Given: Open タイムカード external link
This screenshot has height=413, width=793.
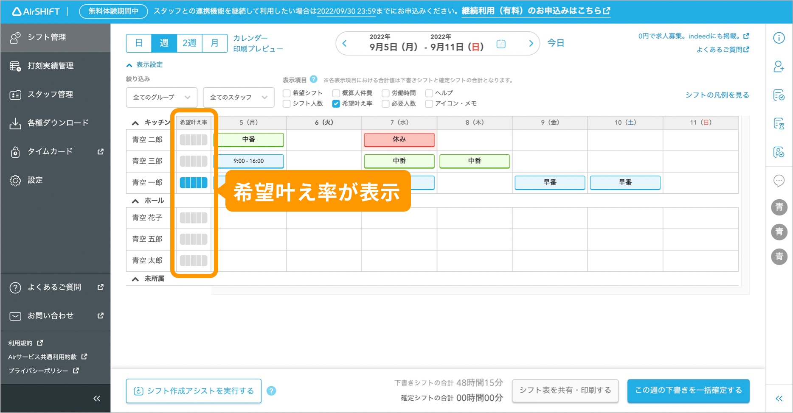Looking at the screenshot, I should [x=51, y=151].
